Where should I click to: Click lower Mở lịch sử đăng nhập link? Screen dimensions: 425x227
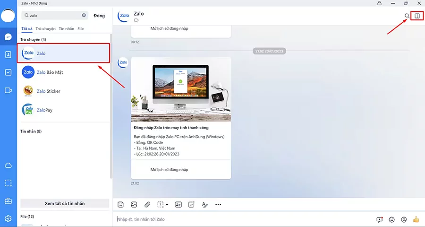point(169,169)
